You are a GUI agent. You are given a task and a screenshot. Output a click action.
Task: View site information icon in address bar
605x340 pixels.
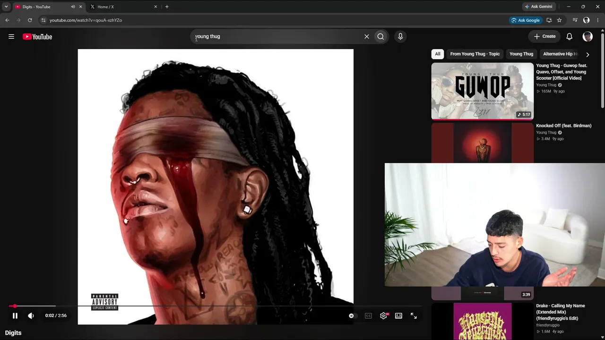pyautogui.click(x=43, y=20)
